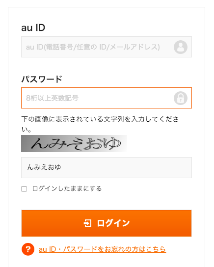Click the orange question mark help icon
This screenshot has height=267, width=214.
tap(28, 249)
